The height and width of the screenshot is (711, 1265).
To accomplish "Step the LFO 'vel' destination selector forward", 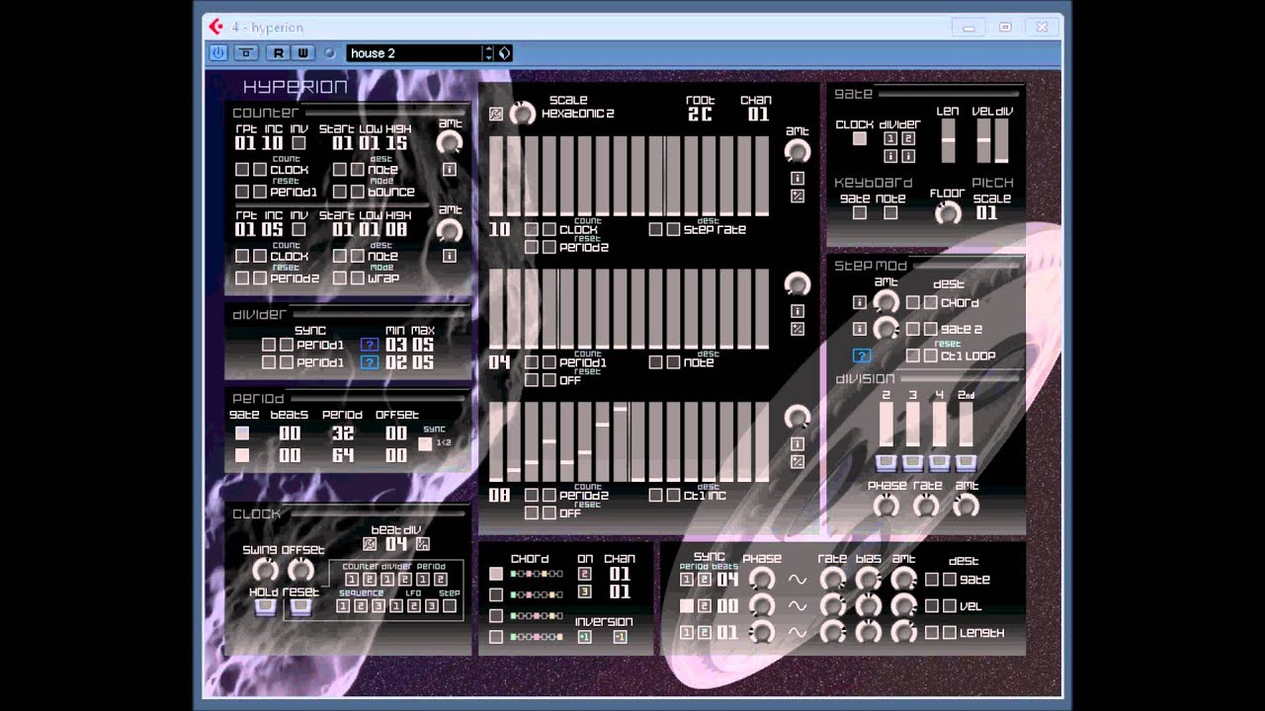I will pos(950,606).
